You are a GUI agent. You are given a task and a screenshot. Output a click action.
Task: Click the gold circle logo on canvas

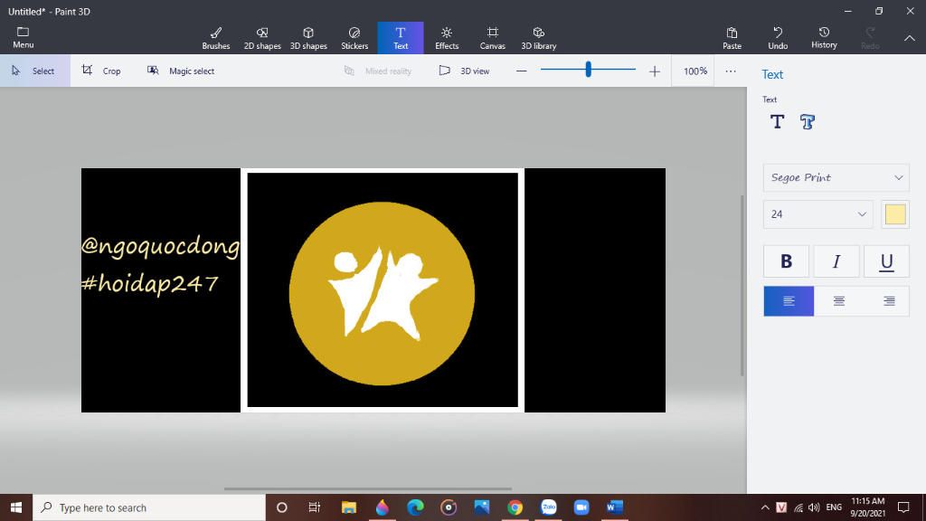(382, 294)
